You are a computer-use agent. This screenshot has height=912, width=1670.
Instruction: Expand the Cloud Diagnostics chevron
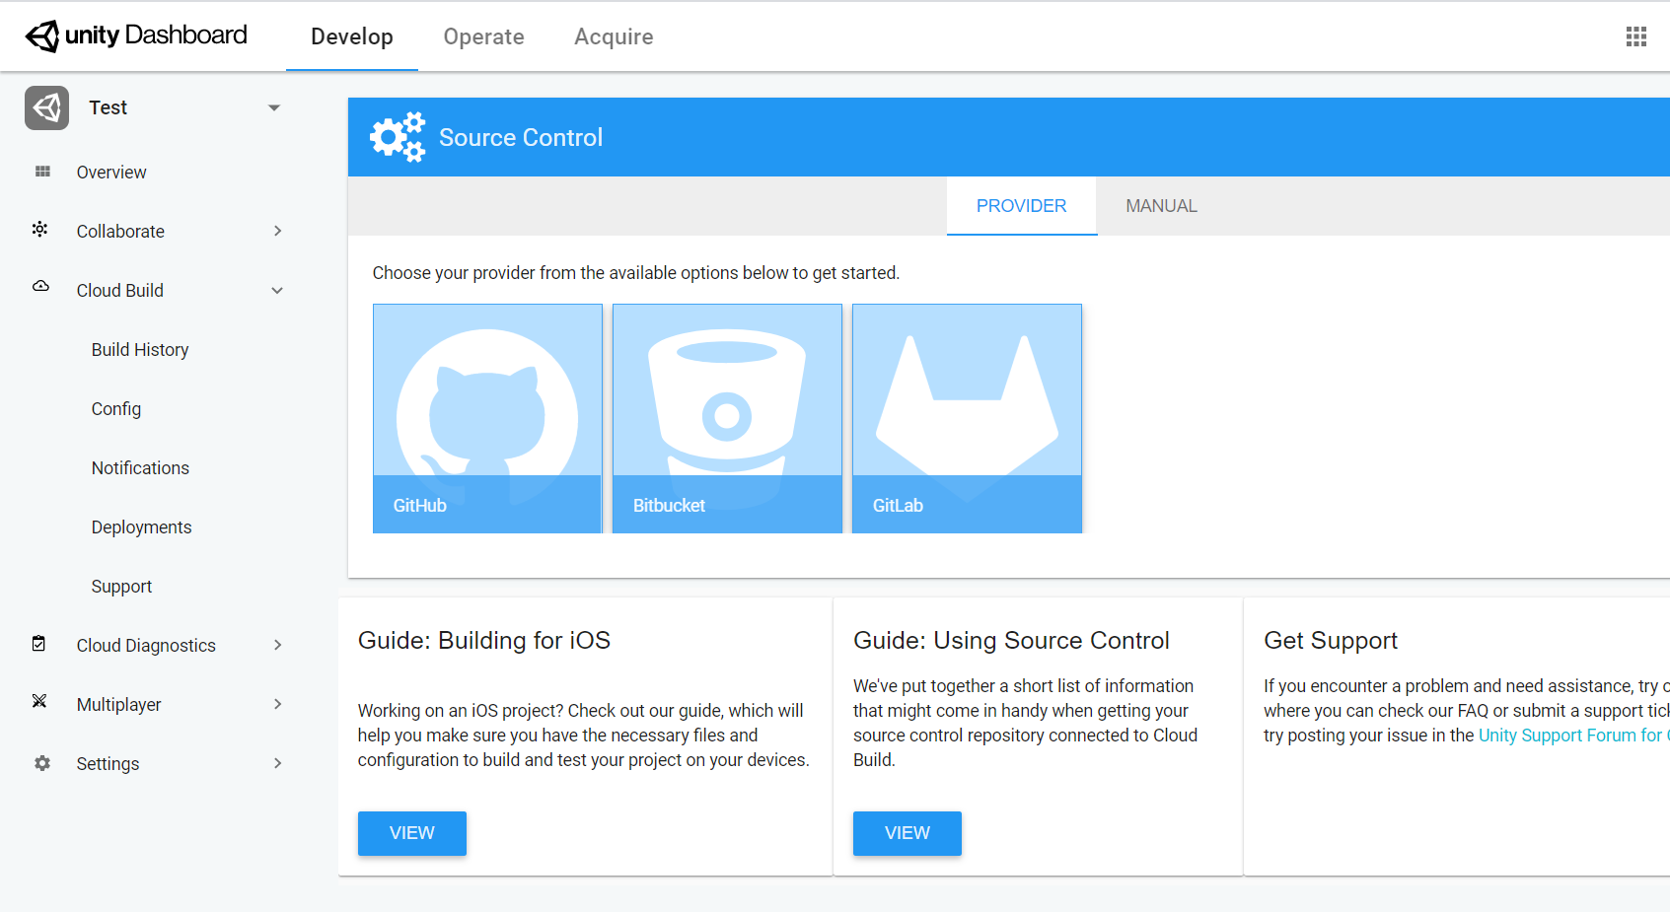278,645
